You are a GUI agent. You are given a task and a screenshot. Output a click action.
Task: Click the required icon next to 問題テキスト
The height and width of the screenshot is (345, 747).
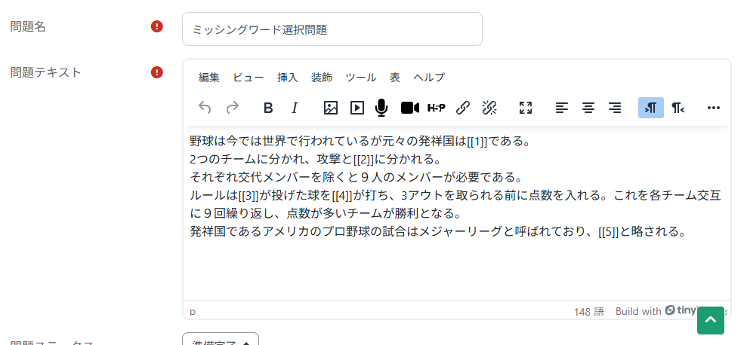point(157,72)
